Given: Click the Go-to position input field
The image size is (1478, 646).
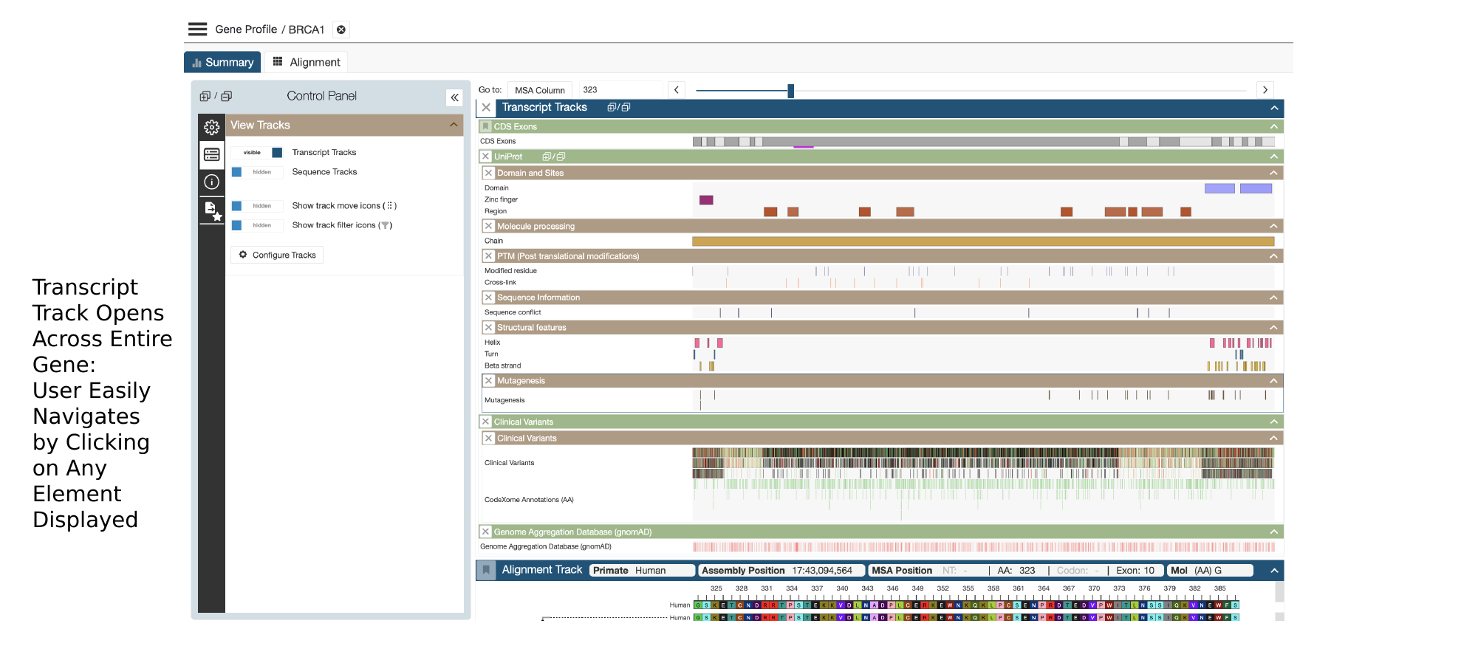Looking at the screenshot, I should coord(620,89).
